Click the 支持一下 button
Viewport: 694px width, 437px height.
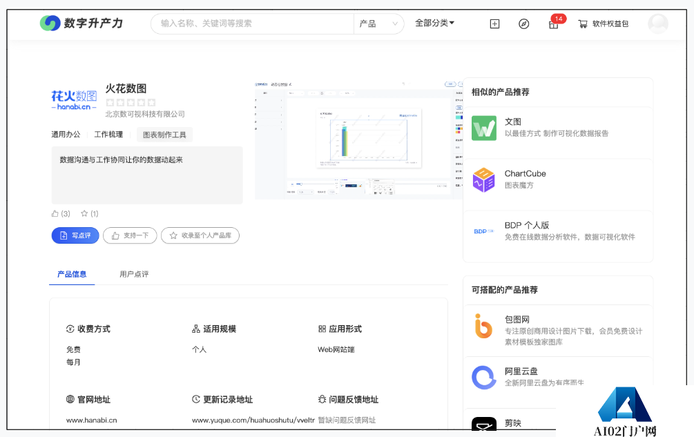click(130, 235)
